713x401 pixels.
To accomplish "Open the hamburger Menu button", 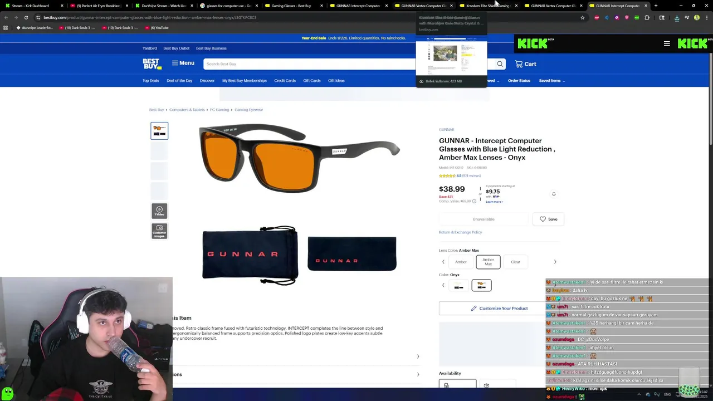I will [183, 63].
